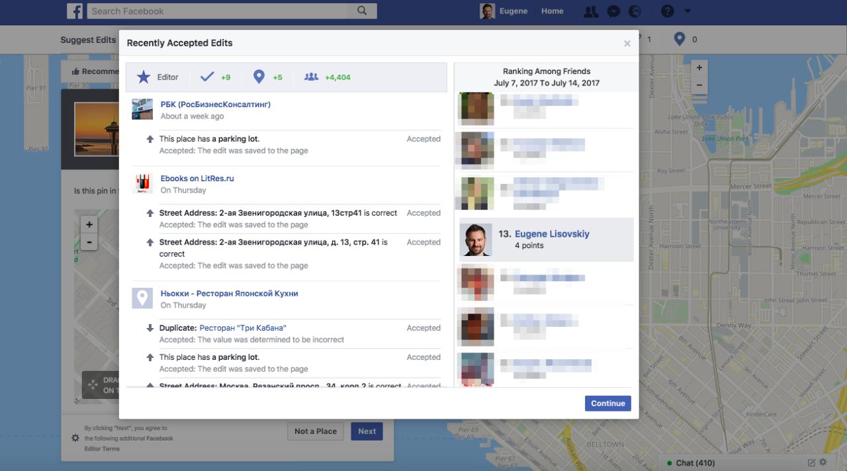Click up arrow beside Ньокки parking lot edit
Image resolution: width=847 pixels, height=471 pixels.
point(150,357)
